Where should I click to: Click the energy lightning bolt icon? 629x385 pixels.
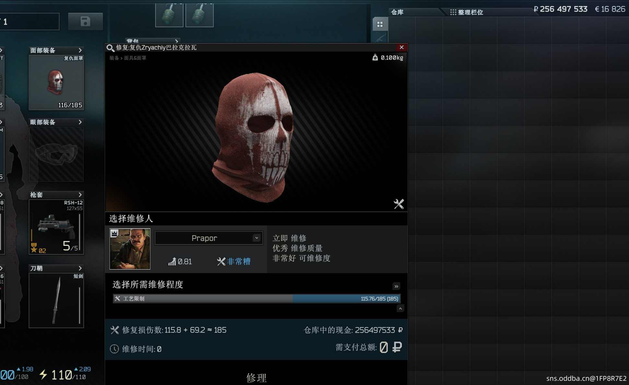pyautogui.click(x=43, y=375)
